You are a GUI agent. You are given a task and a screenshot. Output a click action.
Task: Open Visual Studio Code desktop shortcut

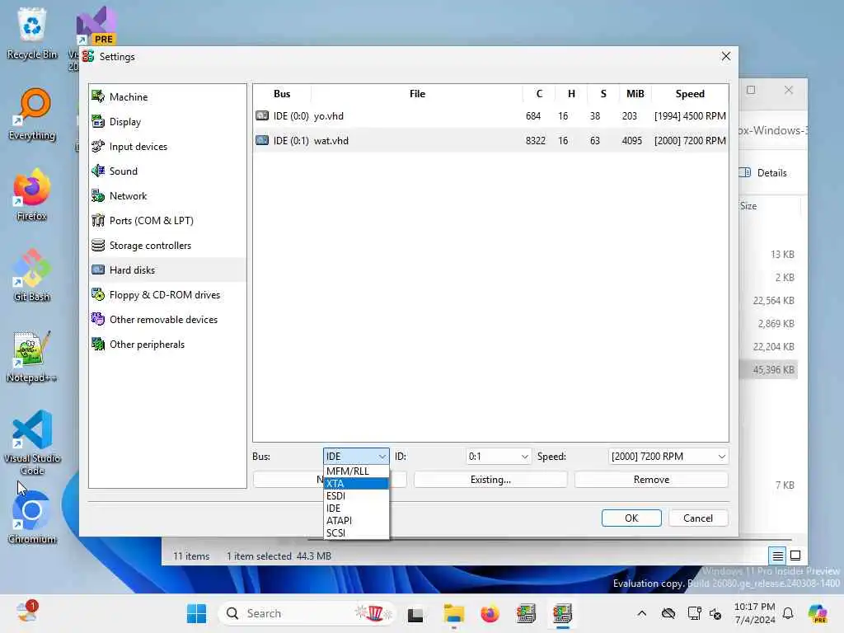(x=32, y=443)
